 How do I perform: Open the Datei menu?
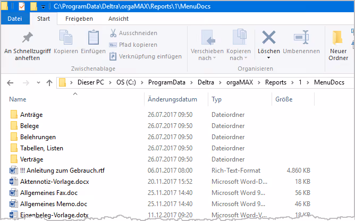(x=15, y=19)
